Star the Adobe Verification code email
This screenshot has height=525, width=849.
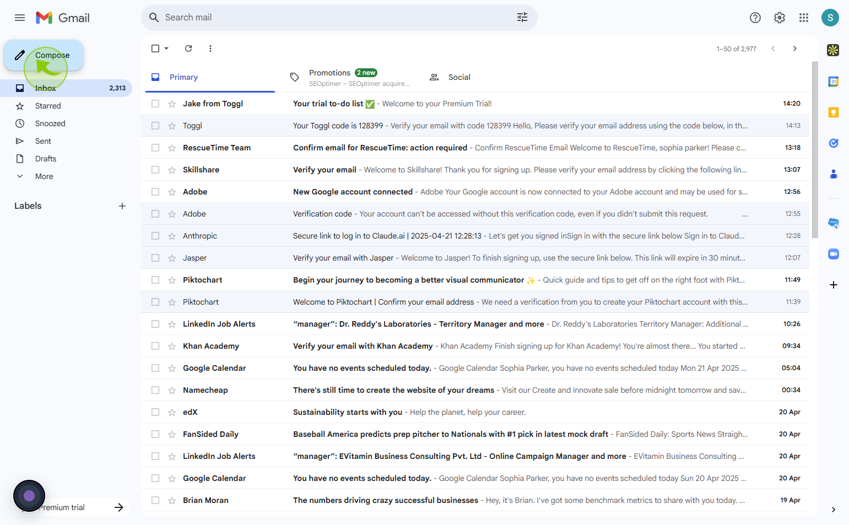point(172,214)
